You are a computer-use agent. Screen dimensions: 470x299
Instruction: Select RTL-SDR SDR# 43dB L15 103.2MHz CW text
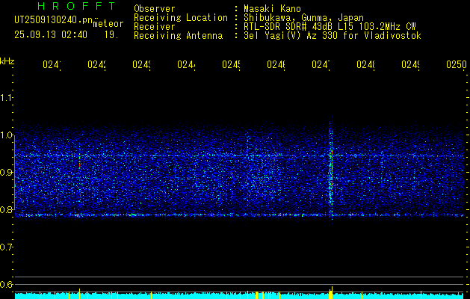coord(330,27)
